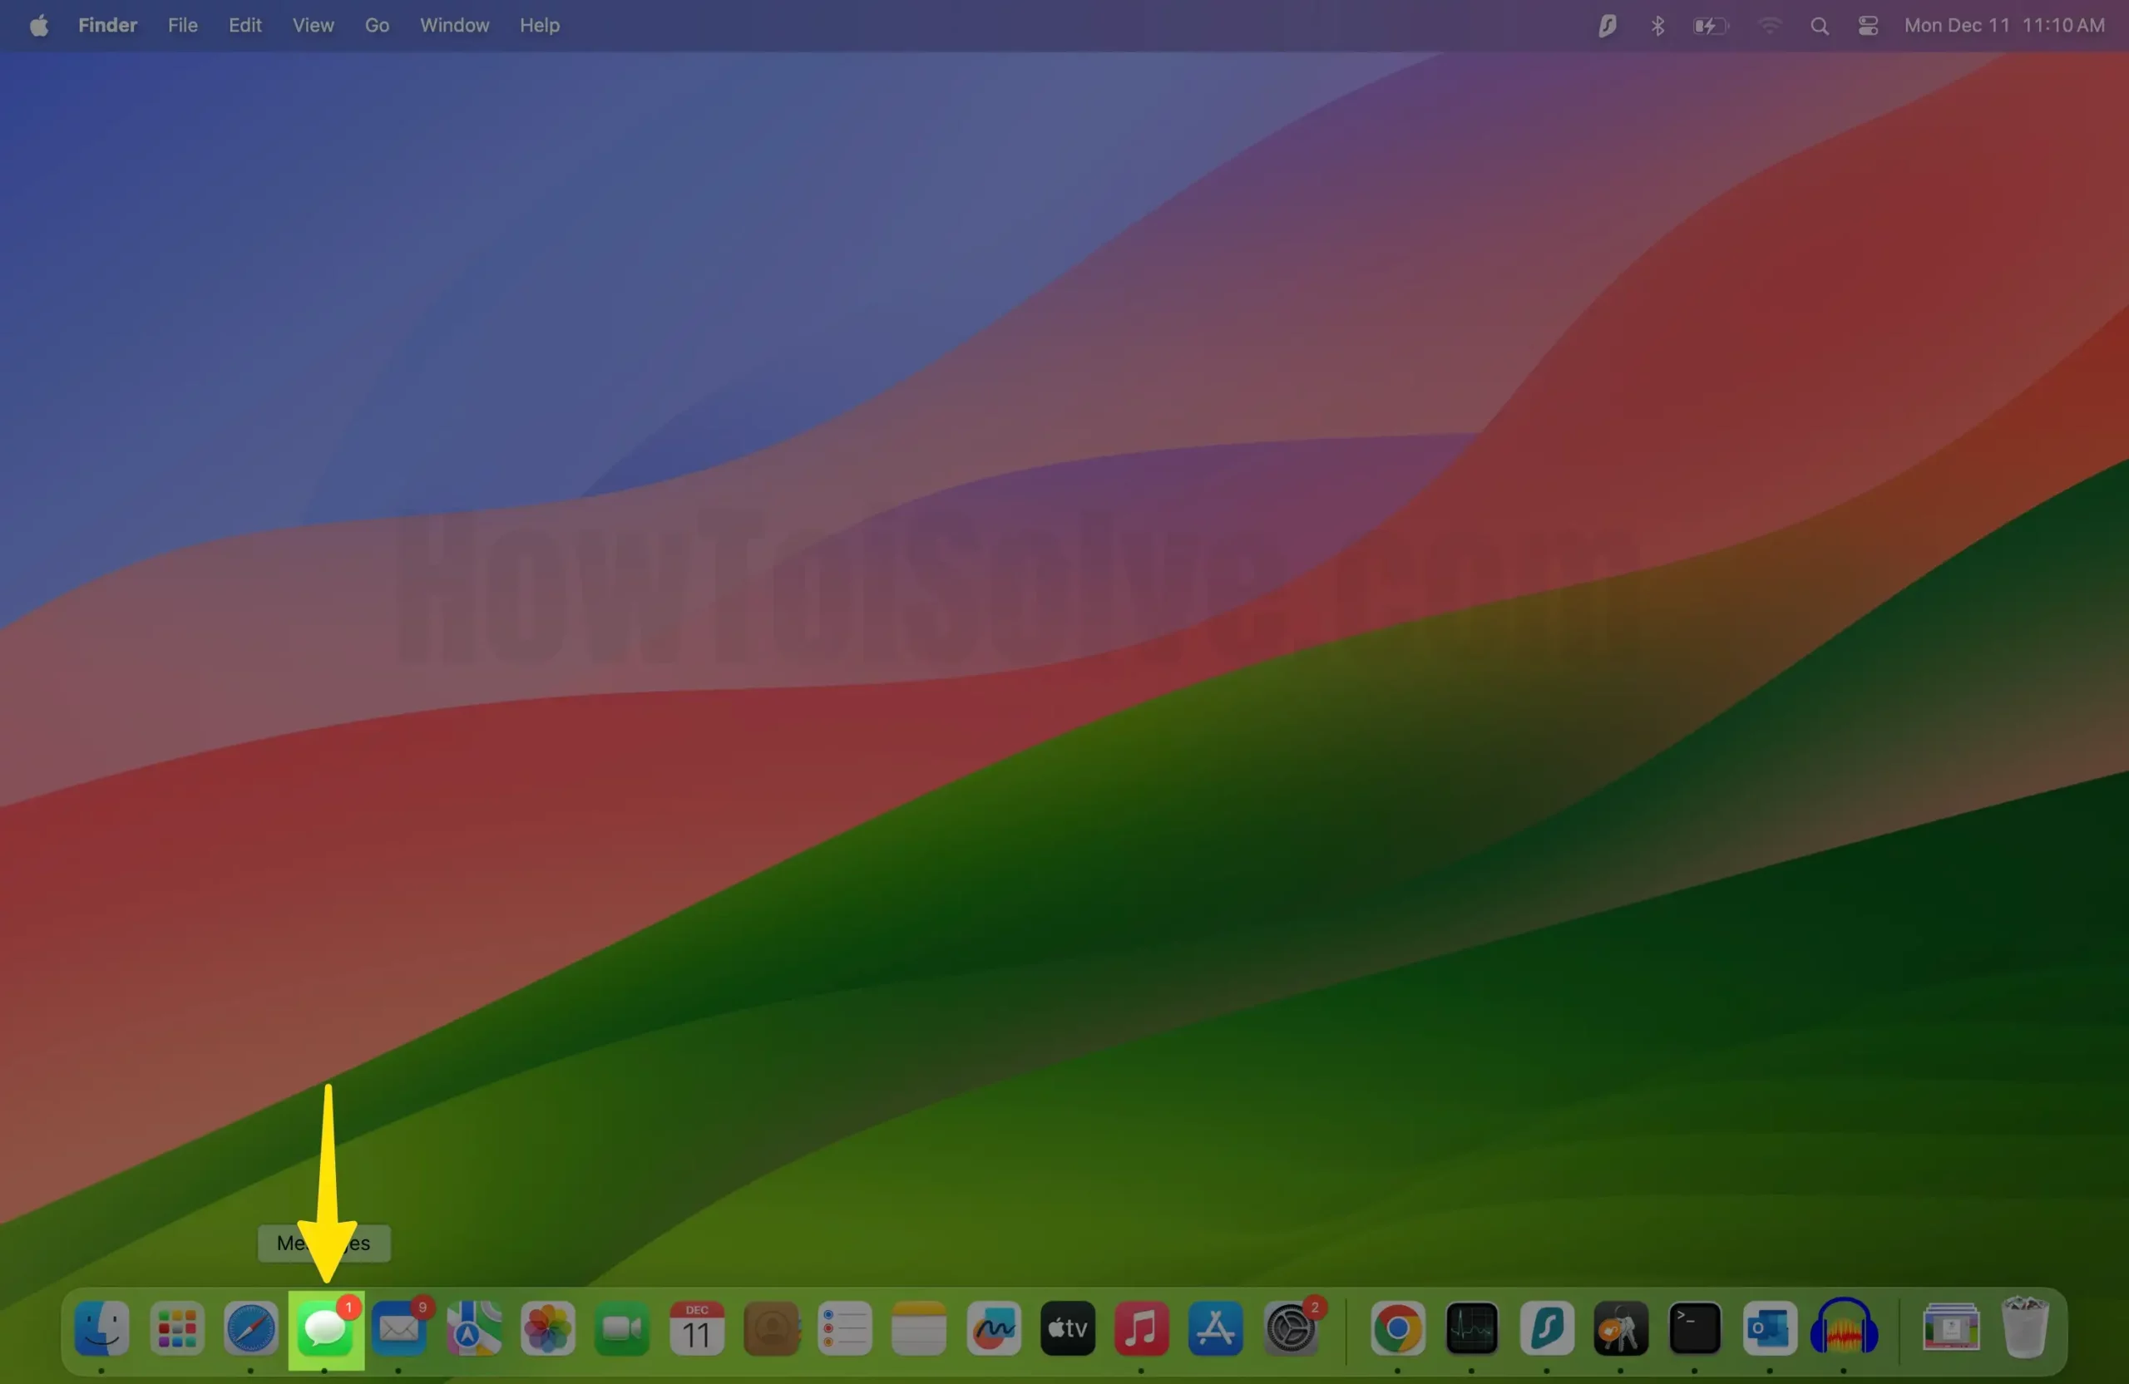2129x1384 pixels.
Task: Open Launchpad from the Dock
Action: click(176, 1328)
